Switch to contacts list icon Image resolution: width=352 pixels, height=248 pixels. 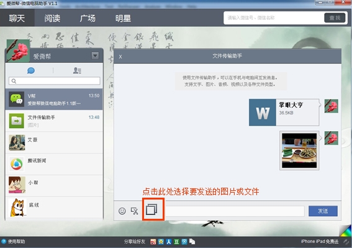coord(77,71)
